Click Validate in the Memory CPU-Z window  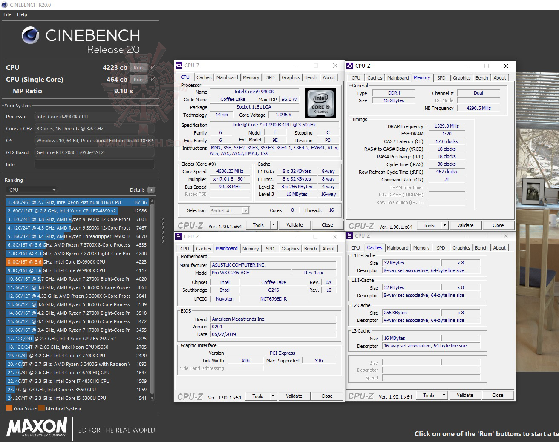pos(465,225)
